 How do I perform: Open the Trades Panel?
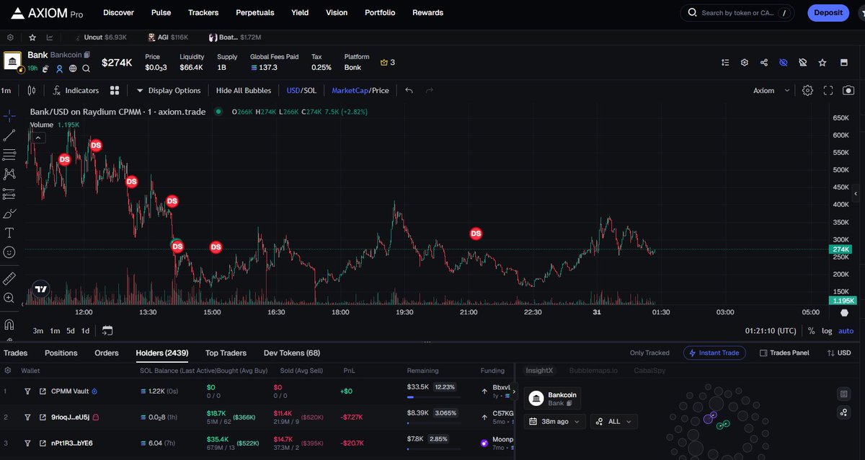[784, 353]
